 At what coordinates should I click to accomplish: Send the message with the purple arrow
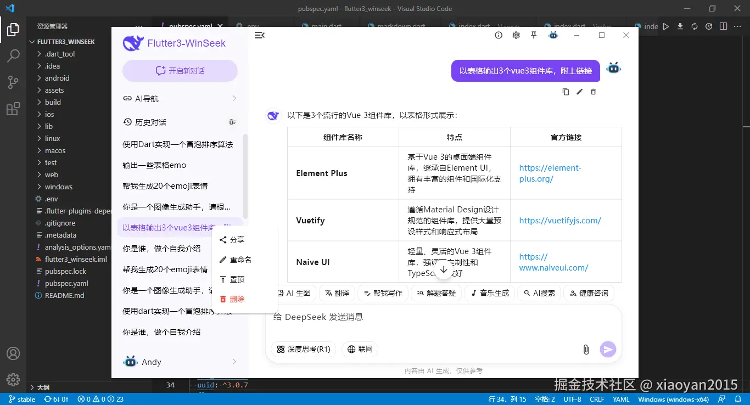click(x=608, y=349)
